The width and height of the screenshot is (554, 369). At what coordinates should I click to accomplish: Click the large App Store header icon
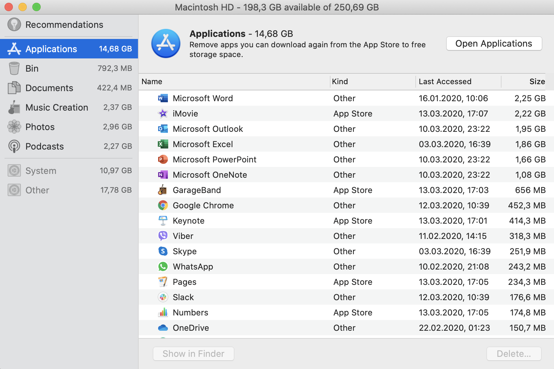coord(166,43)
